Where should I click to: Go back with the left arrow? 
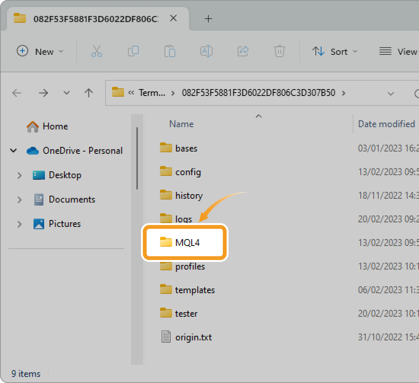coord(17,93)
